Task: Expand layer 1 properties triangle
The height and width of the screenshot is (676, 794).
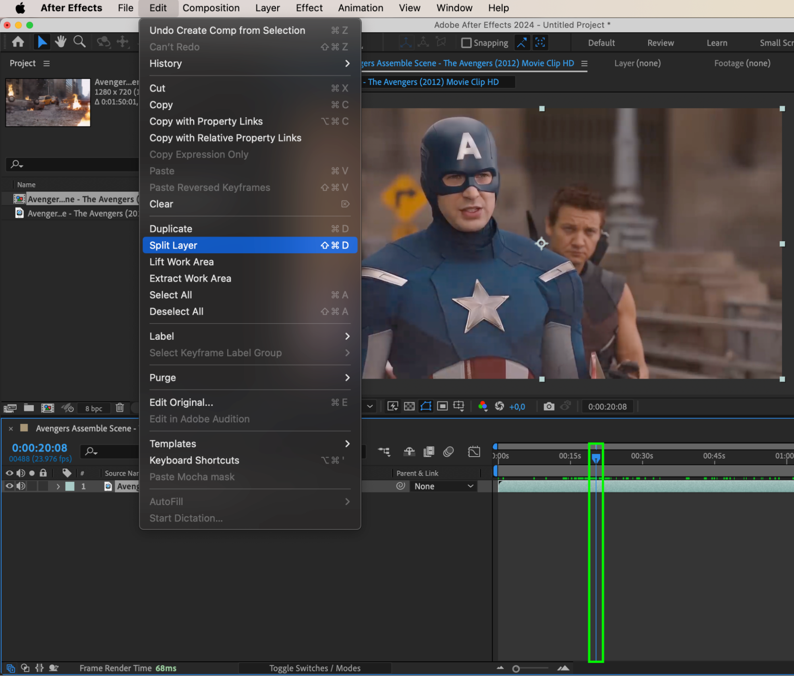Action: point(58,486)
